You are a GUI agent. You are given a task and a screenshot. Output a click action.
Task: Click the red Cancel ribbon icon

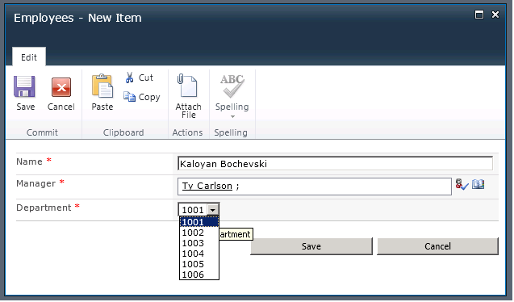pyautogui.click(x=61, y=87)
